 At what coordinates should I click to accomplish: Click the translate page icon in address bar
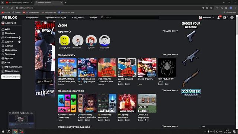pyautogui.click(x=207, y=8)
